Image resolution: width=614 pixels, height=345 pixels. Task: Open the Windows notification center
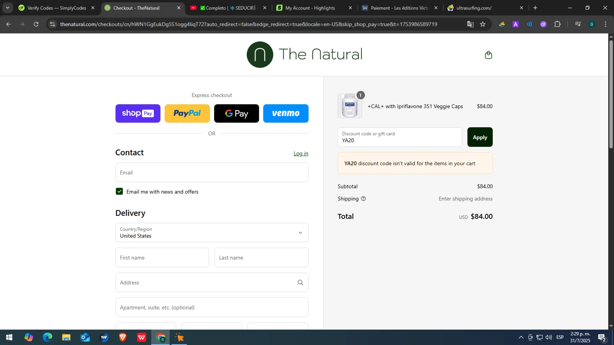click(x=602, y=338)
